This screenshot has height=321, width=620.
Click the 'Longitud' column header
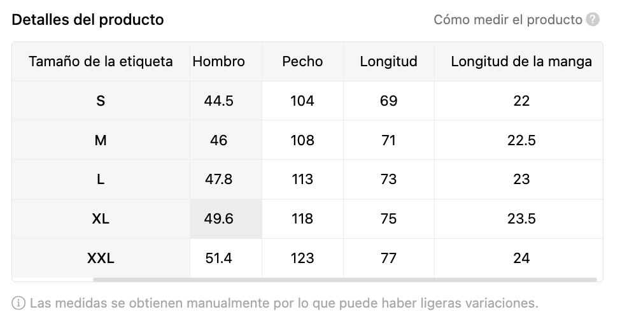[x=388, y=62]
